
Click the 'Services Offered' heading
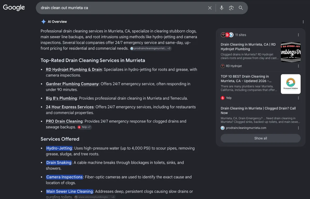(60, 139)
